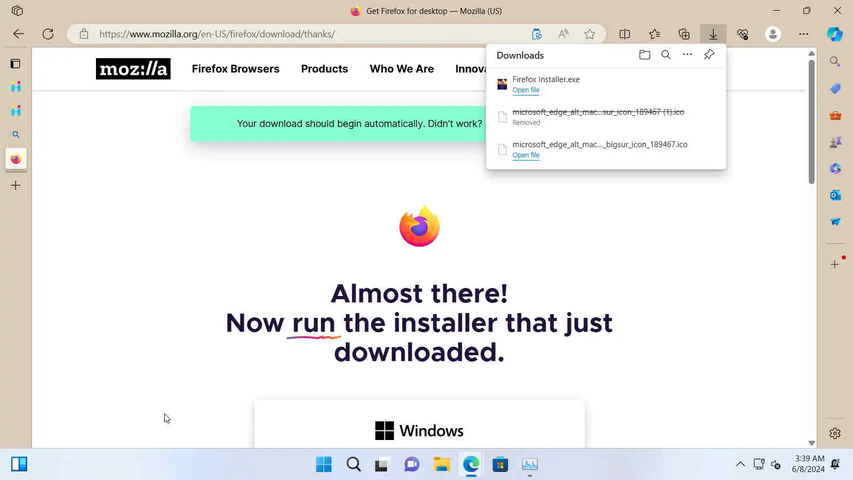The height and width of the screenshot is (480, 853).
Task: Refresh the Mozilla page
Action: (48, 34)
